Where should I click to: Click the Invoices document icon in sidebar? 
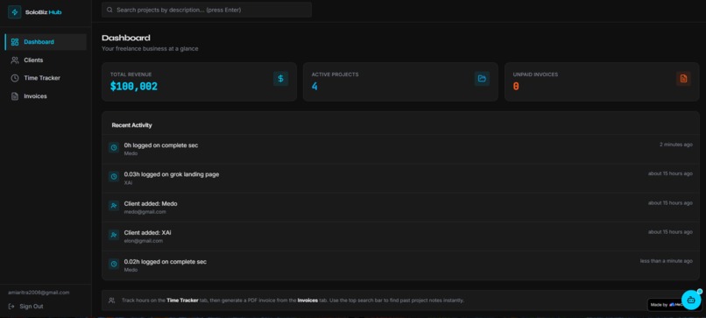[x=14, y=96]
